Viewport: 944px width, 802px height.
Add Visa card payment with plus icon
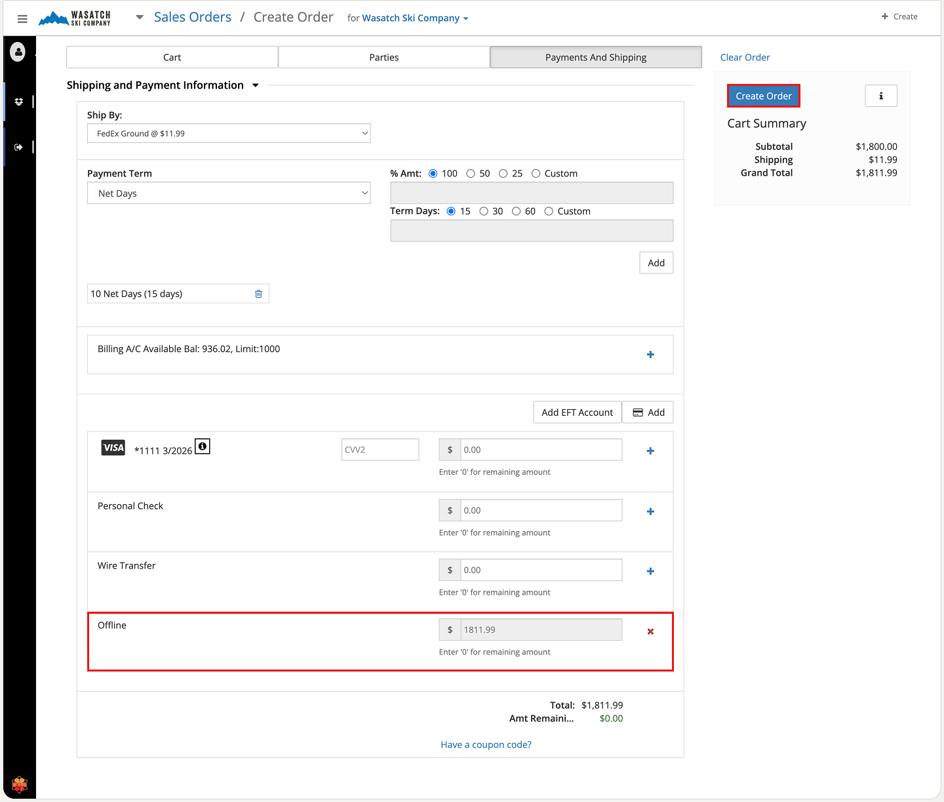(650, 451)
